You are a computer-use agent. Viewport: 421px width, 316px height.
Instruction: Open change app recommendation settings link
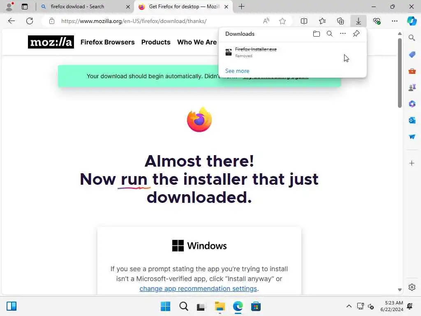pos(198,288)
